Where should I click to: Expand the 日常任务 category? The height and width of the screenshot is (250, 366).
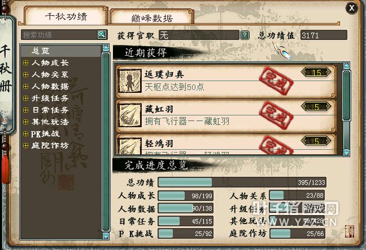[x=25, y=110]
